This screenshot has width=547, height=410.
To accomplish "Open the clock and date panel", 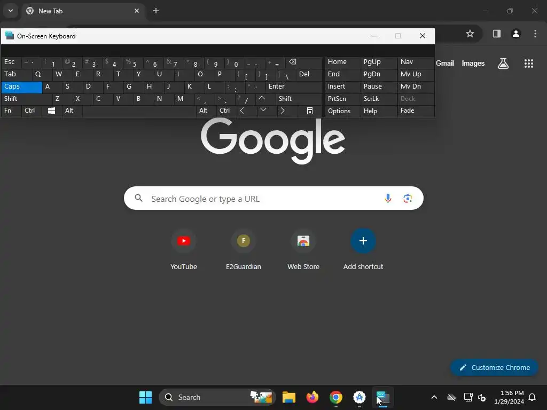I will coord(509,397).
